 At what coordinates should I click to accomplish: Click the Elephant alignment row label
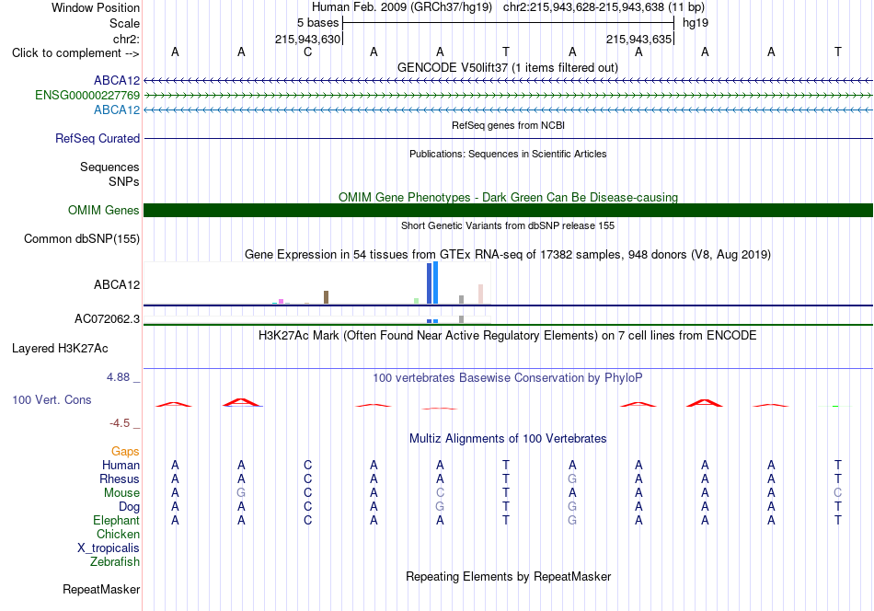click(116, 520)
